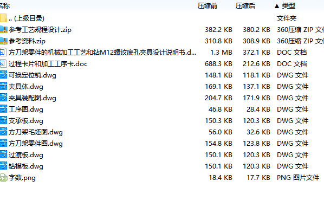Click the 46.8 KB original size value
This screenshot has height=213, width=324.
pos(221,109)
